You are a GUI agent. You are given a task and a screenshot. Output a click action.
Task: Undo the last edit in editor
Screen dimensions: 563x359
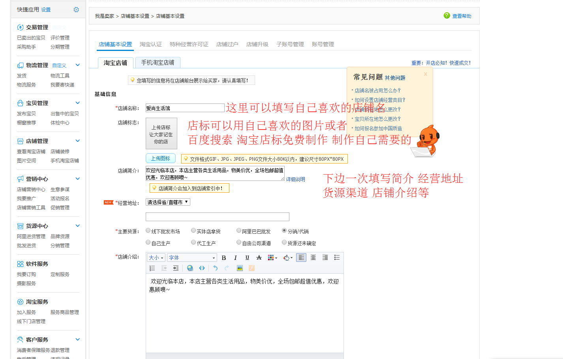pyautogui.click(x=215, y=268)
